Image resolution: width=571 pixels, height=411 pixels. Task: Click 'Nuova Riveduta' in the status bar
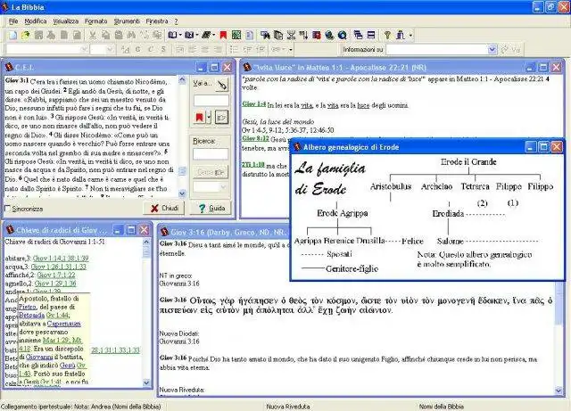[287, 407]
